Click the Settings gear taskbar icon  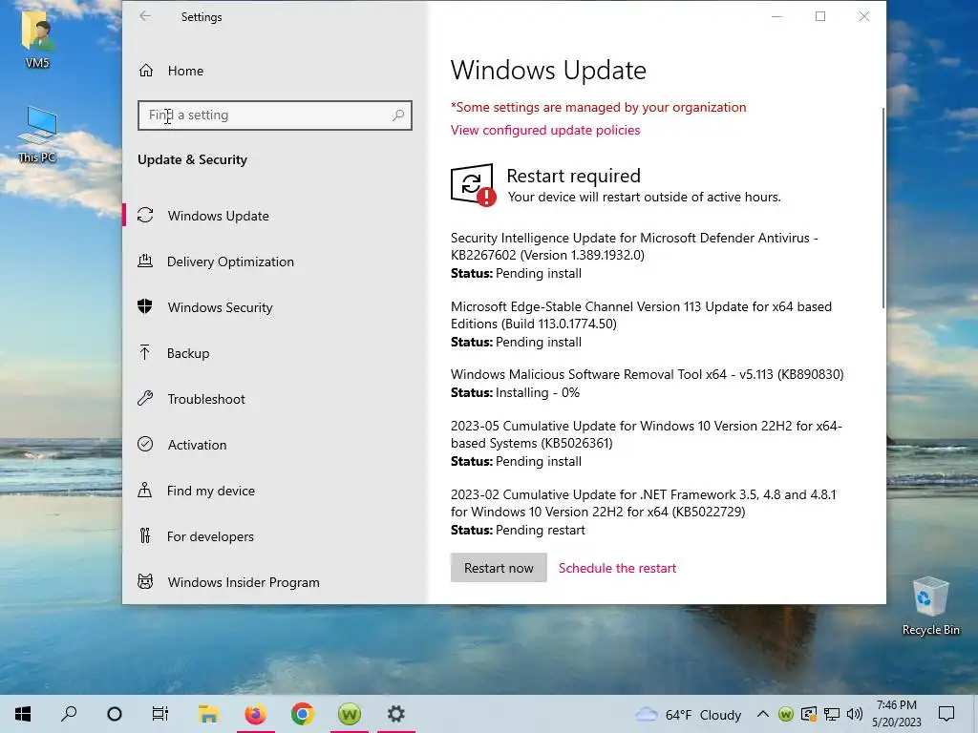(x=396, y=714)
